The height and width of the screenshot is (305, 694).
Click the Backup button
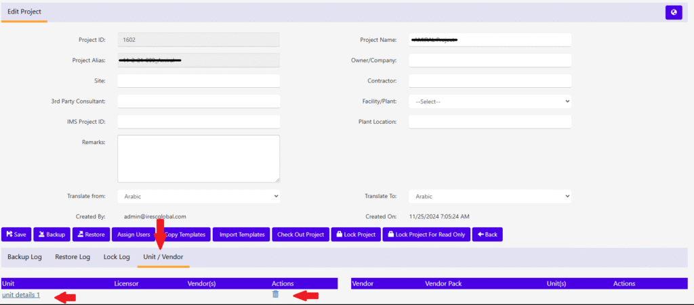52,234
